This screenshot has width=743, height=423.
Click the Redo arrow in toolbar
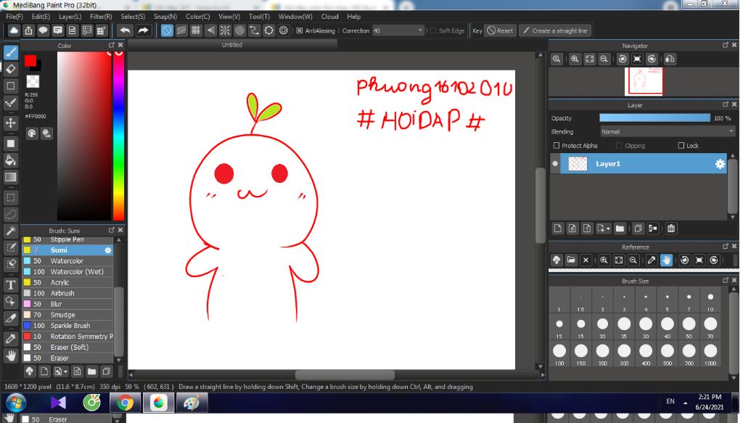(143, 30)
